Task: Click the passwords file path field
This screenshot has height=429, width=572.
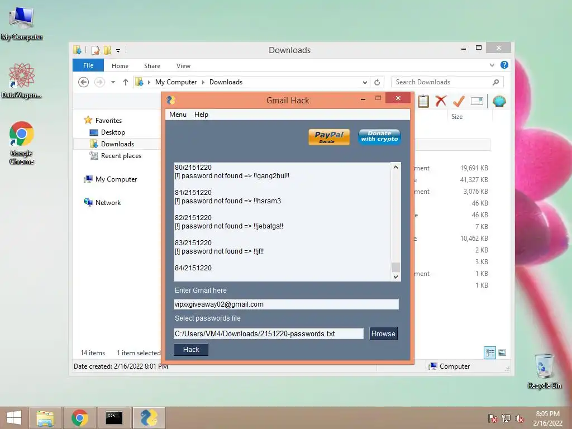Action: [x=269, y=333]
